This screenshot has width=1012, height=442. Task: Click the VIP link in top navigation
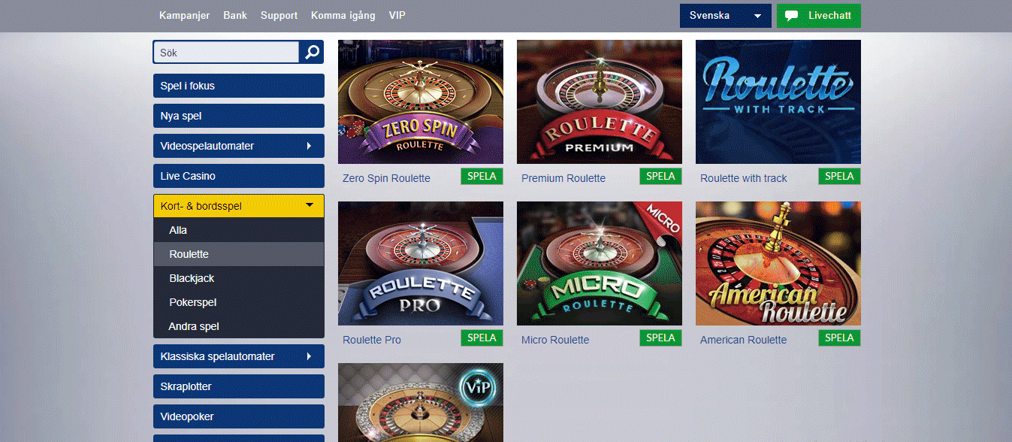(397, 15)
